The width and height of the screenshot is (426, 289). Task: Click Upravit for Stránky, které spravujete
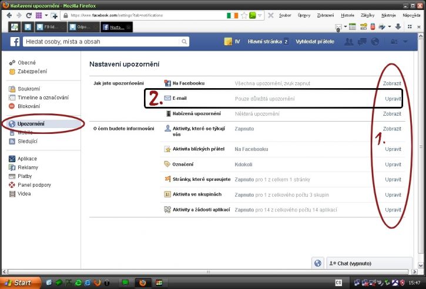pos(393,180)
